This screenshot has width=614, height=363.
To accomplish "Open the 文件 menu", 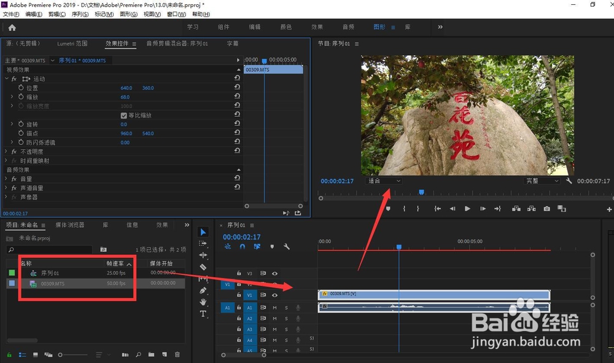I will 10,14.
